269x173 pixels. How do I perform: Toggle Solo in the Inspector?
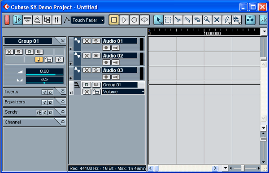[x=19, y=52]
